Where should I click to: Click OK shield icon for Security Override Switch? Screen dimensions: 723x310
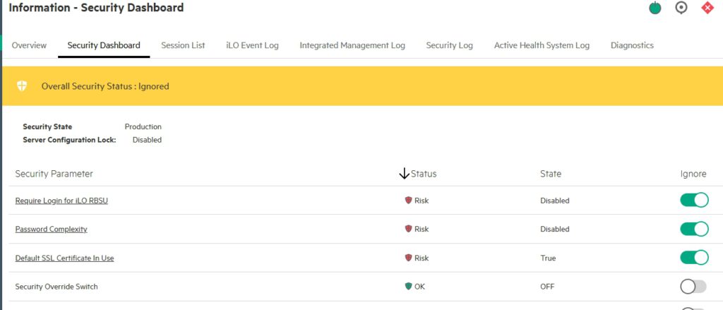pos(408,287)
